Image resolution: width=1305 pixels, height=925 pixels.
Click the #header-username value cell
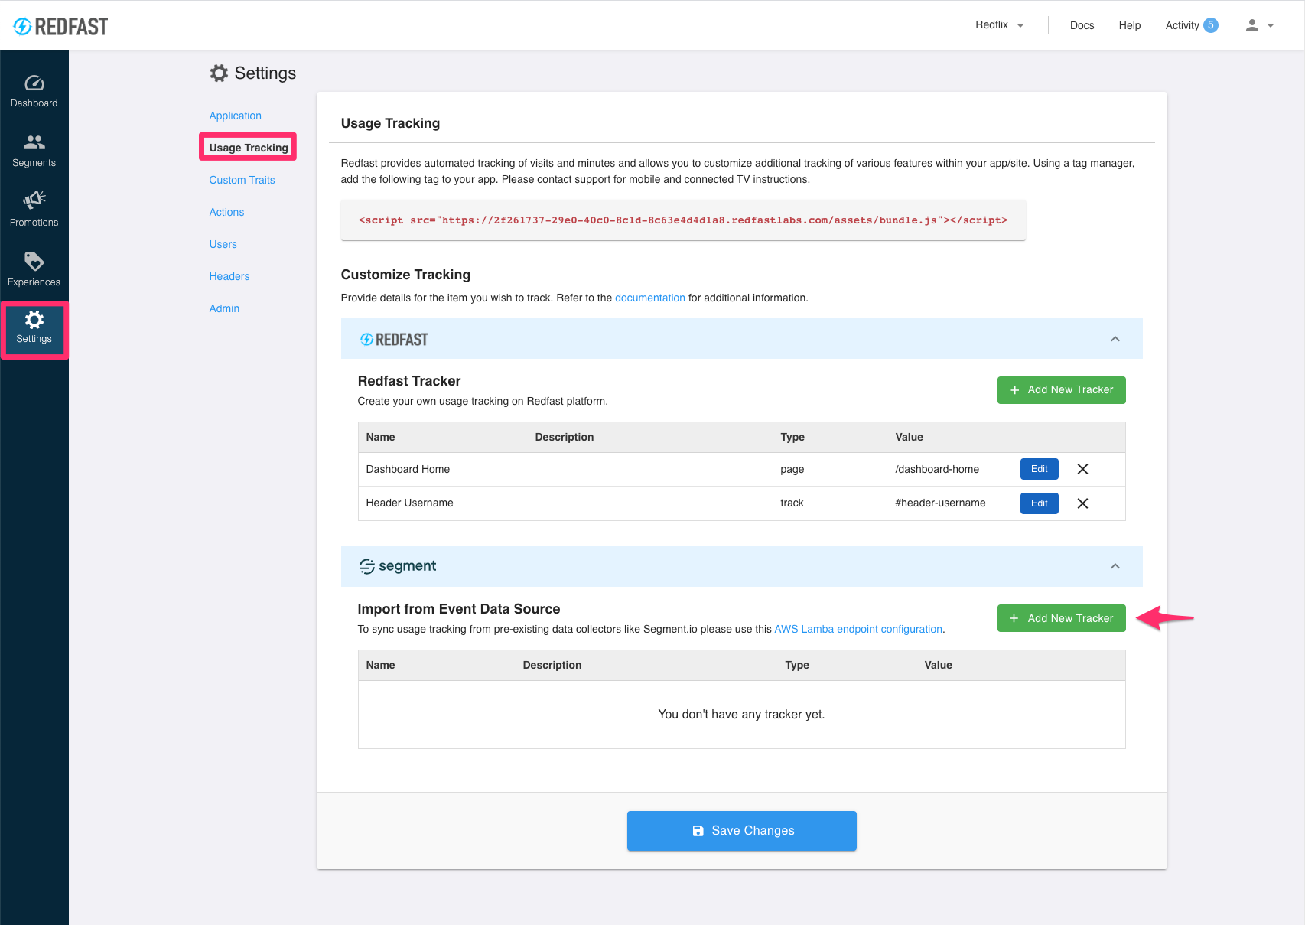pos(940,503)
